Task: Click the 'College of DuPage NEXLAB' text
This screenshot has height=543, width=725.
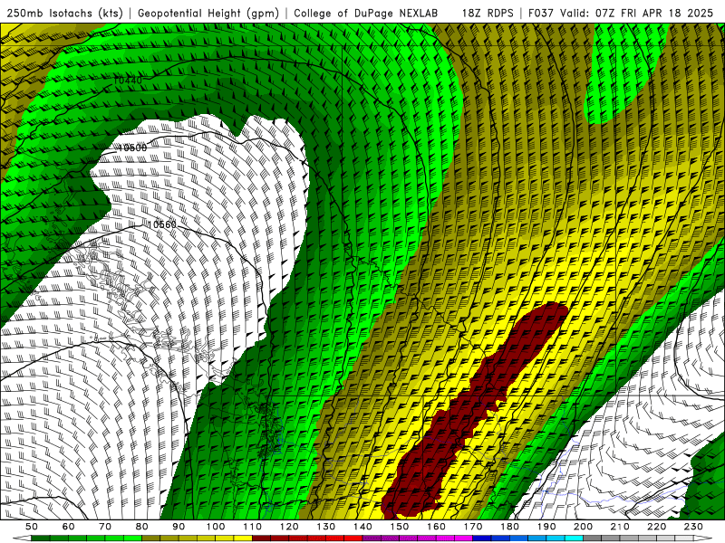Action: point(365,13)
